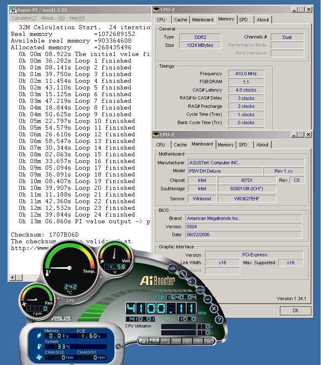The height and width of the screenshot is (365, 321).
Task: Click OK button in lower CPU-Z window
Action: point(295,311)
